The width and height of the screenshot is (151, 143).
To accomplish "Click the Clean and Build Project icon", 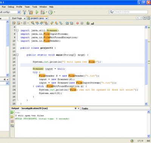I will point(31,12).
